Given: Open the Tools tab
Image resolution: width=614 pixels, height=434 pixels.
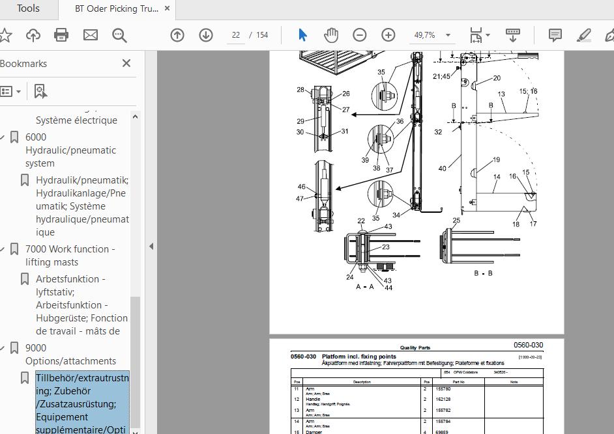Looking at the screenshot, I should coord(28,8).
